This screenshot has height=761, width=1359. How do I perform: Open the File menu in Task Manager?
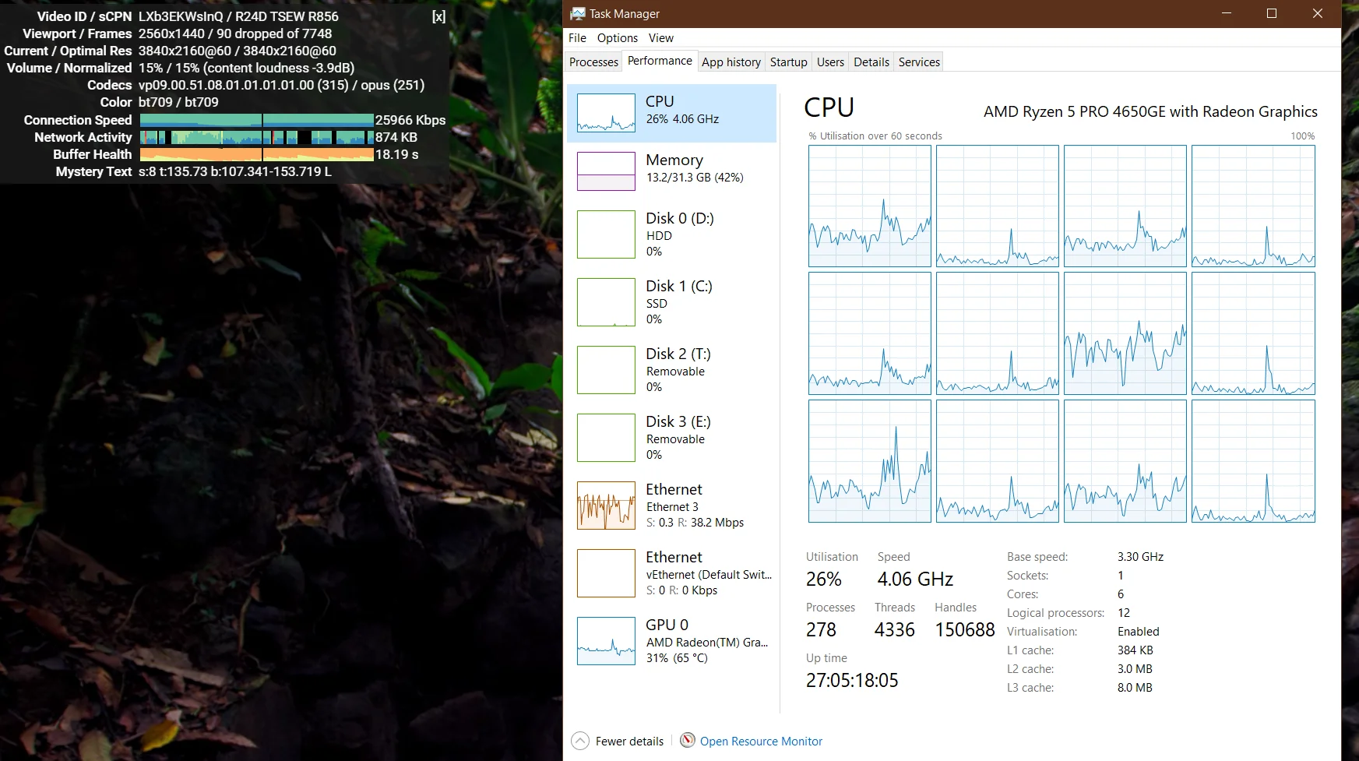pyautogui.click(x=577, y=38)
